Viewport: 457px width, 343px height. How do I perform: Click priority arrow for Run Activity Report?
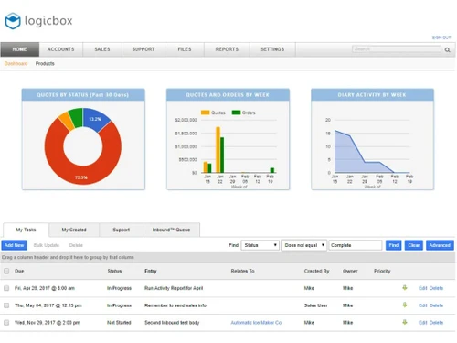click(405, 288)
